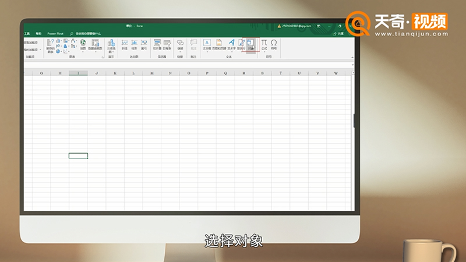Switch to the Help (帮助) tab
The width and height of the screenshot is (466, 262).
[38, 34]
